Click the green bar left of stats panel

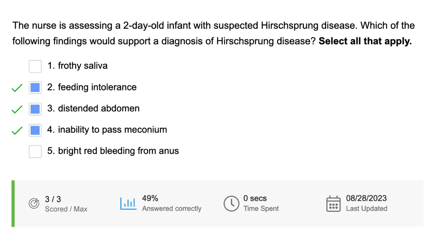click(x=13, y=204)
